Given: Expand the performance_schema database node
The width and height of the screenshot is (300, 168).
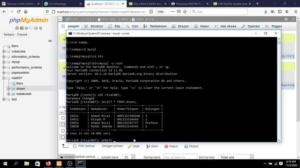Looking at the screenshot, I should click(4, 67).
